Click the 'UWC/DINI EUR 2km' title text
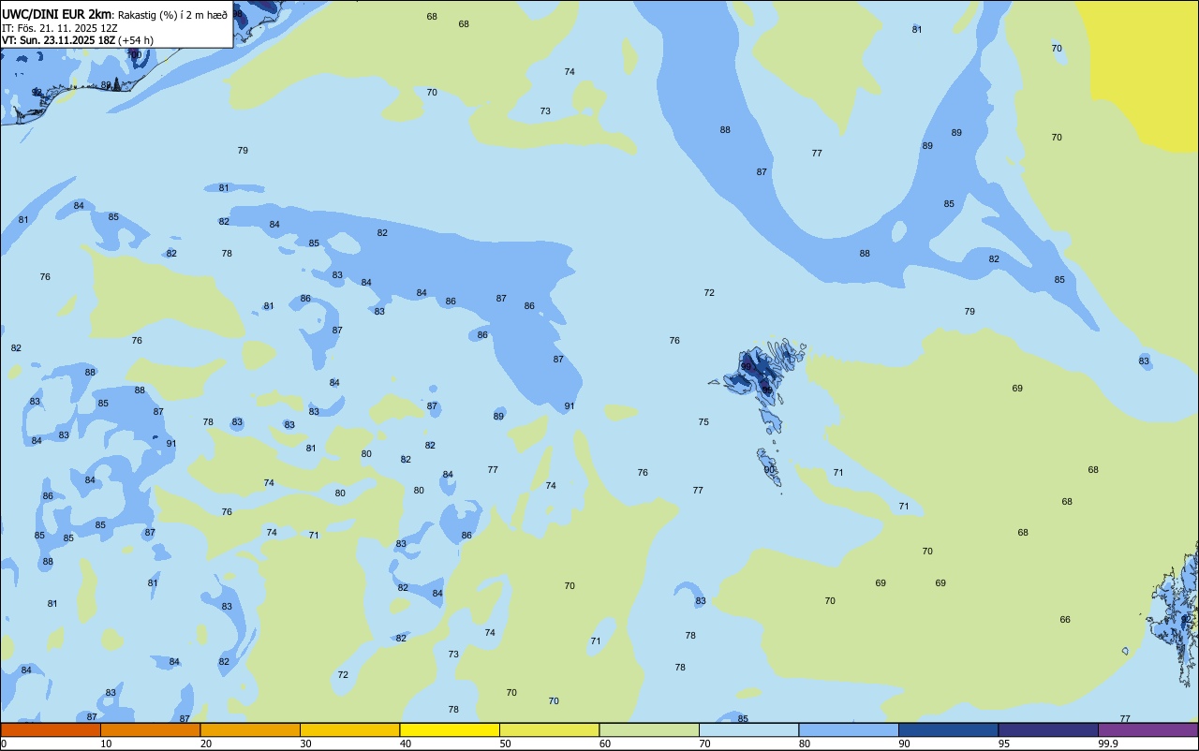The width and height of the screenshot is (1199, 751). click(57, 14)
